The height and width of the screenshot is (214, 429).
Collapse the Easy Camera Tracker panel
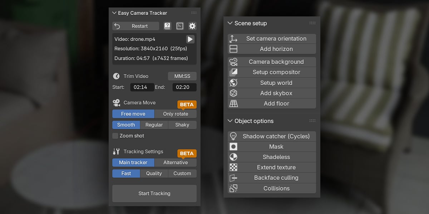click(114, 13)
